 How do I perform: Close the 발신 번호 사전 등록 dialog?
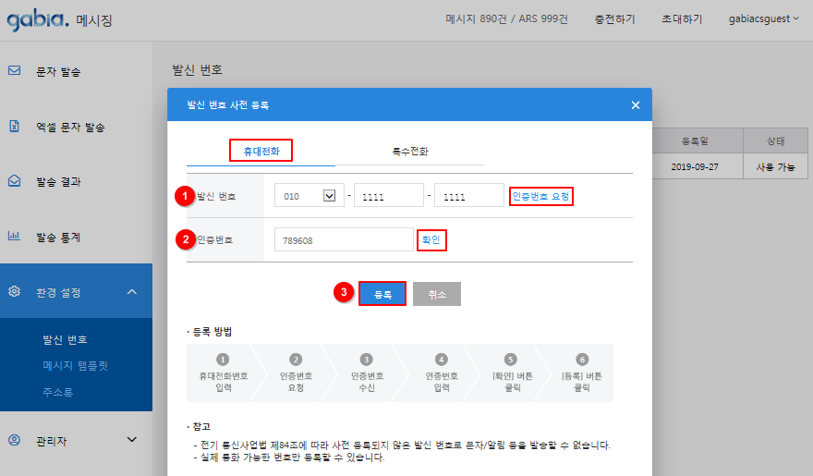click(x=636, y=105)
